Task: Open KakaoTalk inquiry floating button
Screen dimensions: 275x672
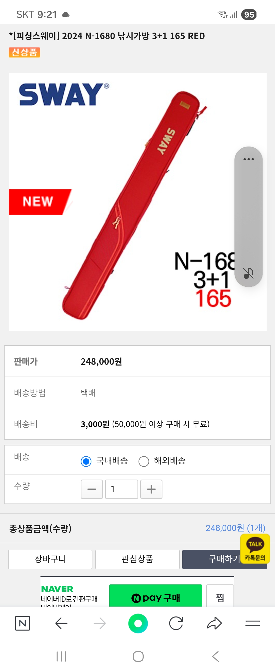Action: [255, 549]
